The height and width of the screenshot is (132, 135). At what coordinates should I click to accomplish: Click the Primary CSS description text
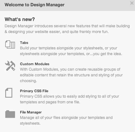[70, 99]
